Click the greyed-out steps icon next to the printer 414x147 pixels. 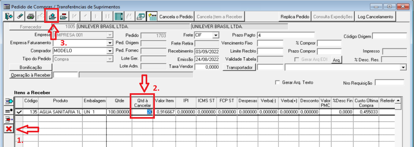click(x=41, y=16)
